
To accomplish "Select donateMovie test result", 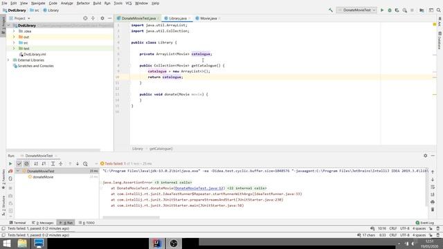I will click(43, 177).
